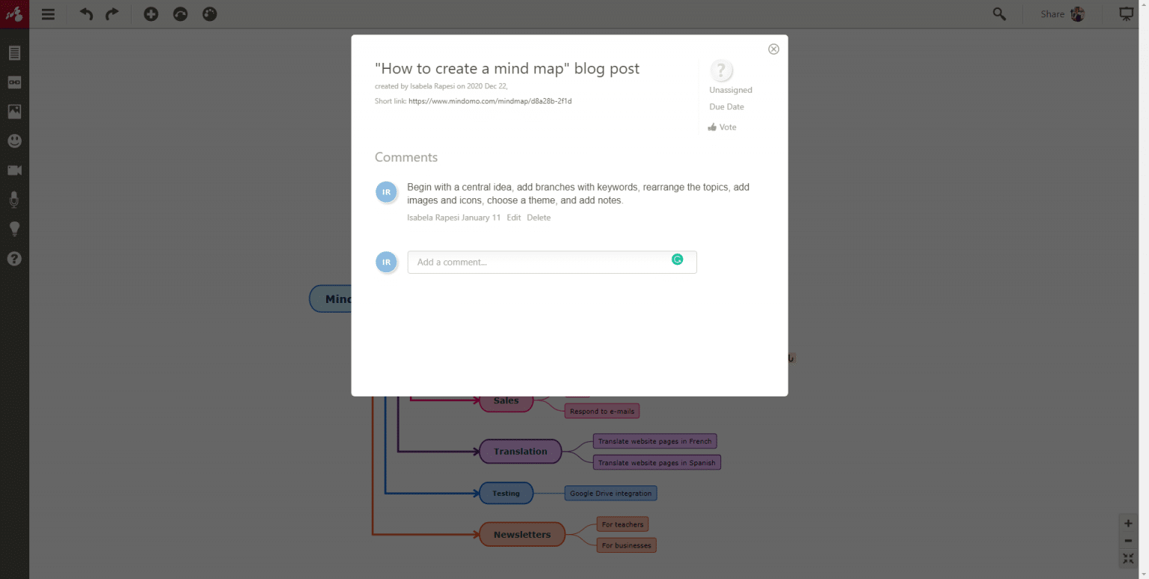Click the Add Topic plus icon in toolbar
The width and height of the screenshot is (1149, 579).
[150, 13]
